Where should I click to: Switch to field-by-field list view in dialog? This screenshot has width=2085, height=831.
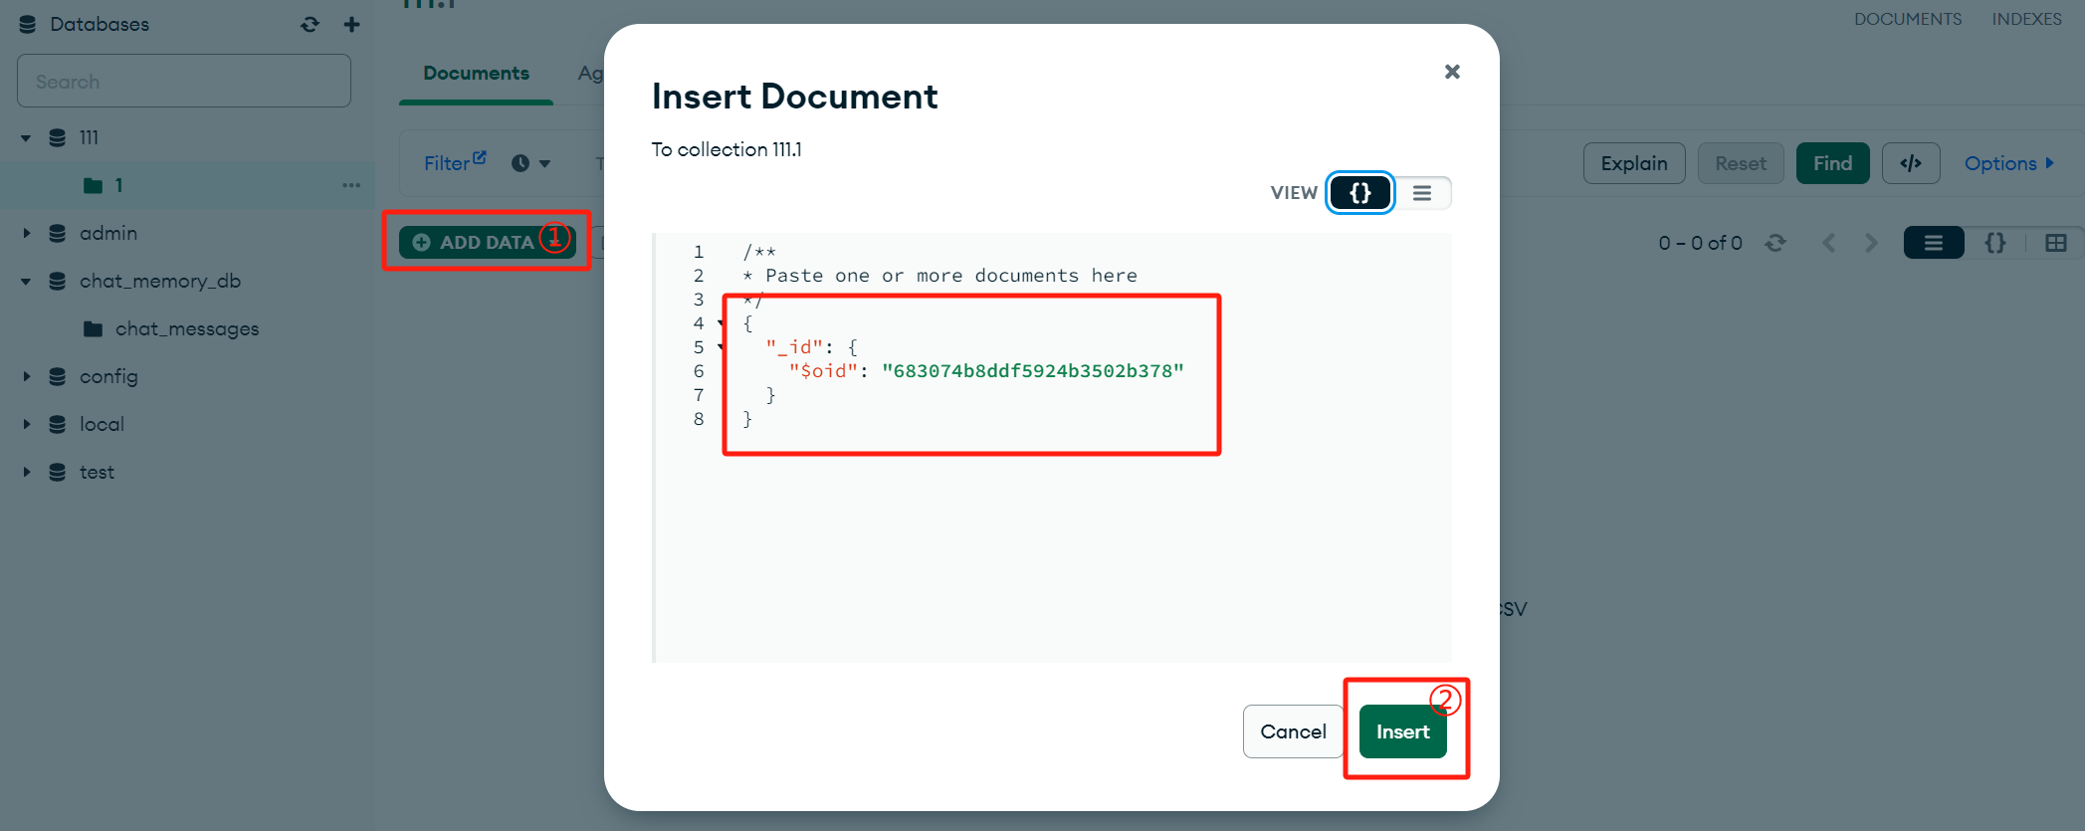(x=1422, y=193)
